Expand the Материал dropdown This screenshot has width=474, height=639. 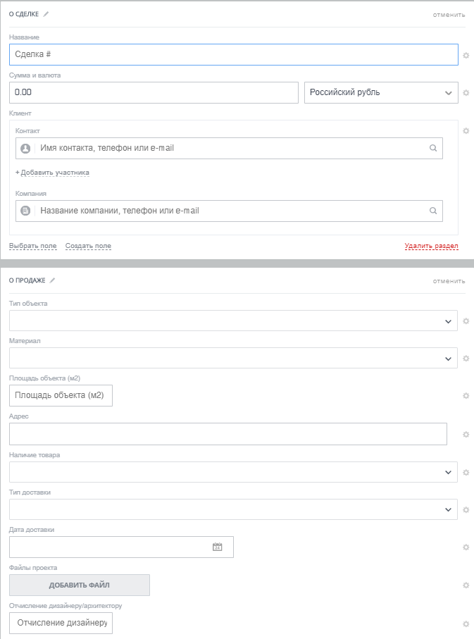[233, 358]
